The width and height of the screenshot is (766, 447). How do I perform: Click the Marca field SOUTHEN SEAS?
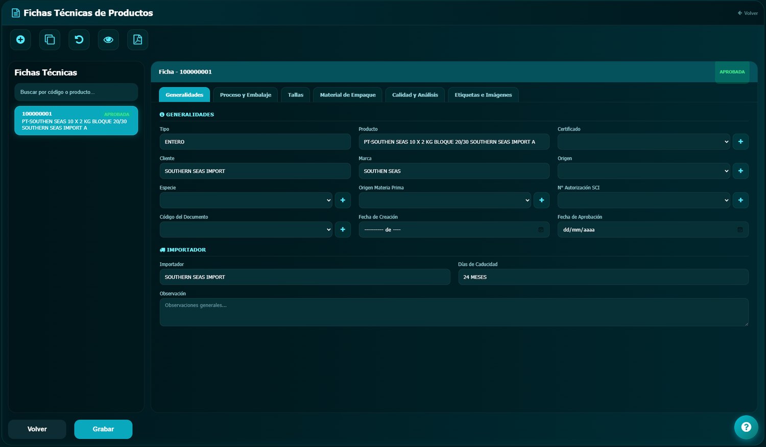(x=454, y=171)
